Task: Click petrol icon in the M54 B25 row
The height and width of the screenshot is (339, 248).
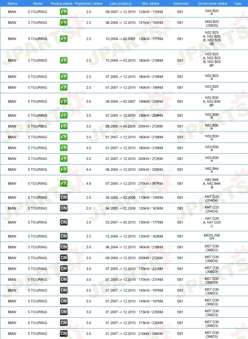Action: click(x=64, y=23)
